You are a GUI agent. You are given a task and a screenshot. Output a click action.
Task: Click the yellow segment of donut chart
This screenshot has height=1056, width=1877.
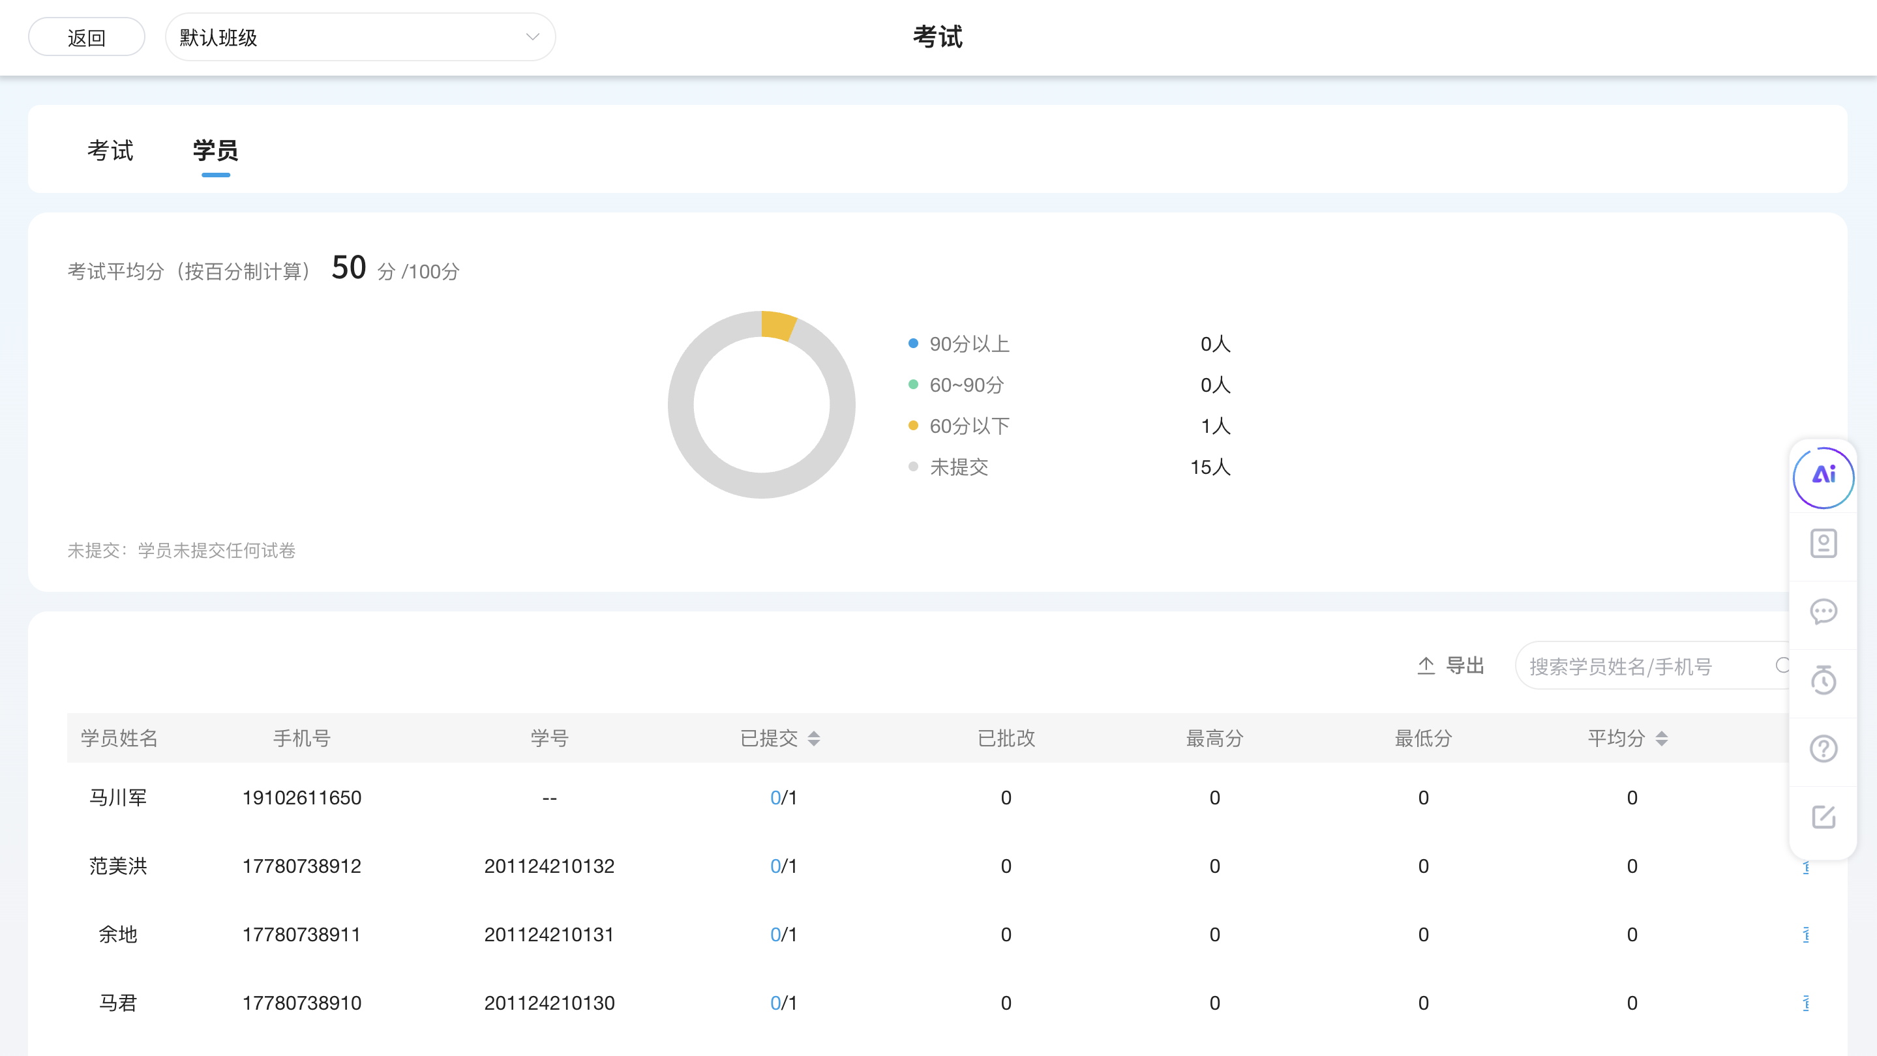(x=777, y=325)
